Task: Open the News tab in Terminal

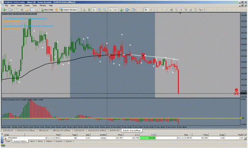Action: pyautogui.click(x=32, y=141)
